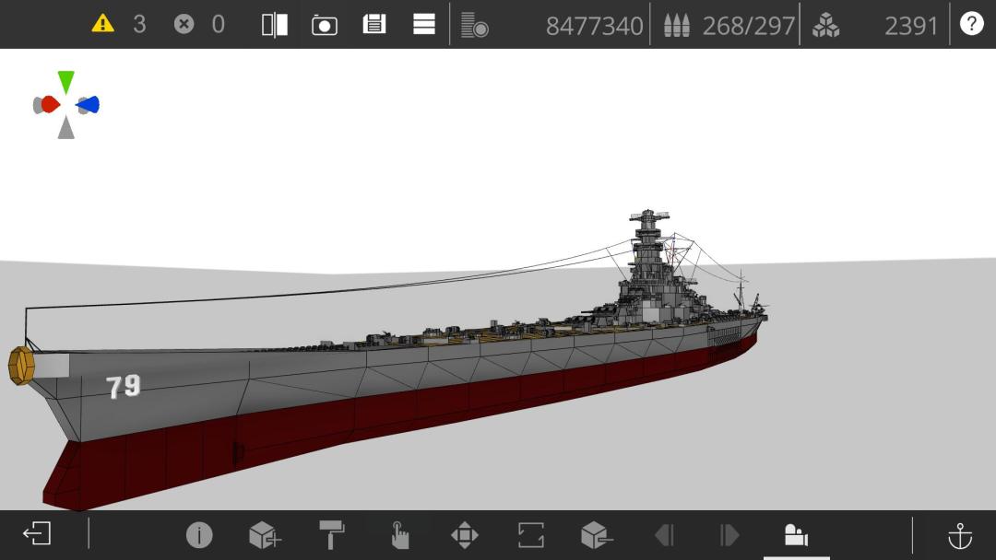Select the paint roller tool
The image size is (996, 560).
pos(331,534)
